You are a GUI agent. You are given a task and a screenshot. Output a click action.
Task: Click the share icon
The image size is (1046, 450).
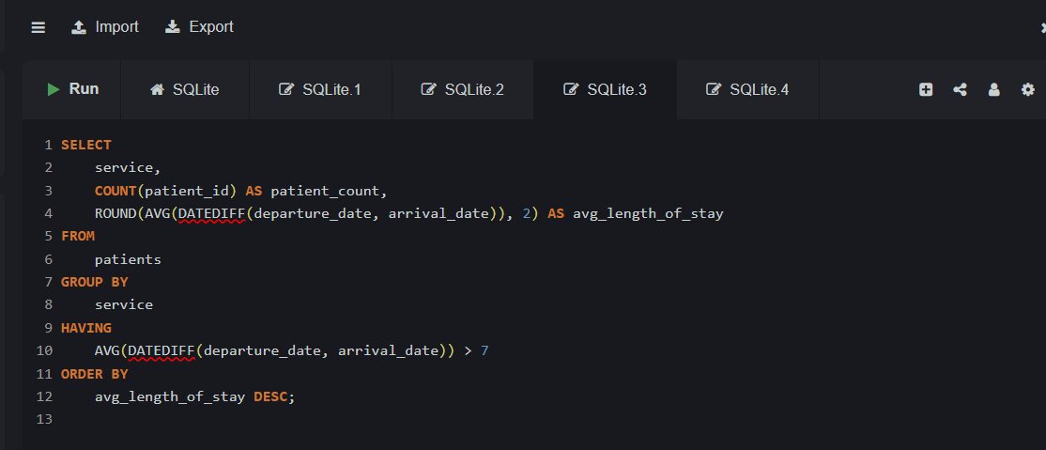pos(960,89)
